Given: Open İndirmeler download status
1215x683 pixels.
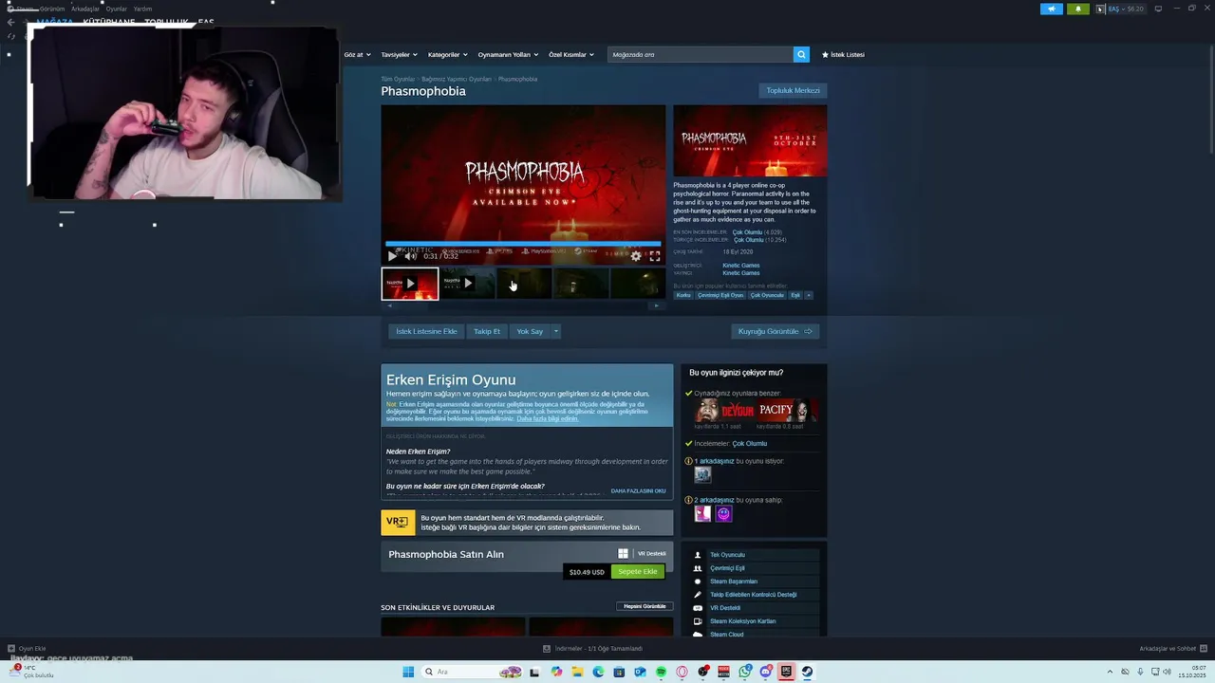Looking at the screenshot, I should tap(593, 649).
